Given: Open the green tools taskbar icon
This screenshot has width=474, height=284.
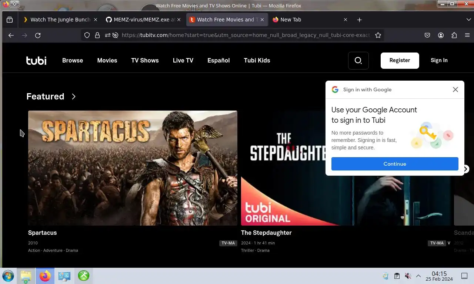Looking at the screenshot, I should point(84,276).
